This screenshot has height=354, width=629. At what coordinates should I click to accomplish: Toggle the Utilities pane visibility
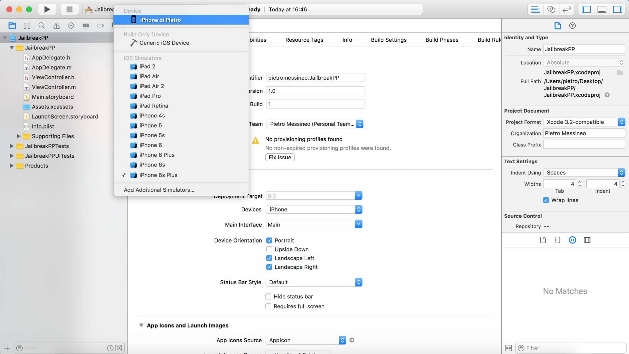[618, 10]
